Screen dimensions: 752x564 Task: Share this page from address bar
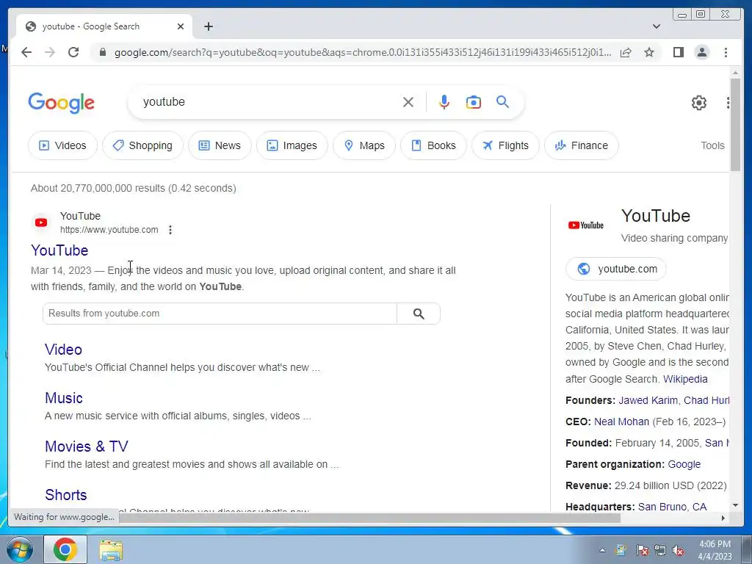click(626, 52)
